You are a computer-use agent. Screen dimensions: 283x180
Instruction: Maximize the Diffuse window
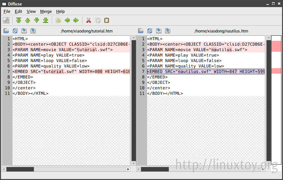pos(273,4)
